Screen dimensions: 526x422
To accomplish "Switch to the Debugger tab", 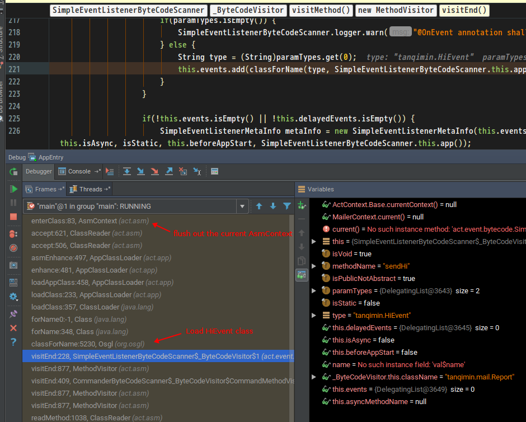I will pyautogui.click(x=39, y=171).
